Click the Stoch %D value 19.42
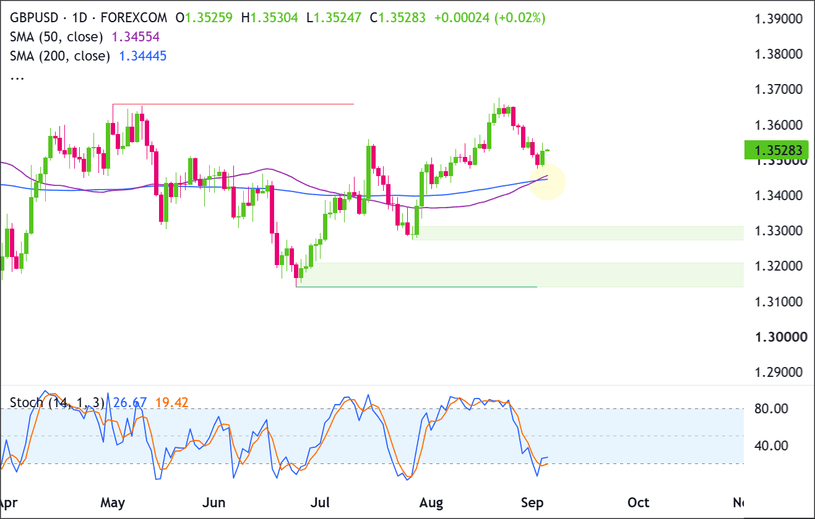Viewport: 815px width, 519px height. coord(171,403)
